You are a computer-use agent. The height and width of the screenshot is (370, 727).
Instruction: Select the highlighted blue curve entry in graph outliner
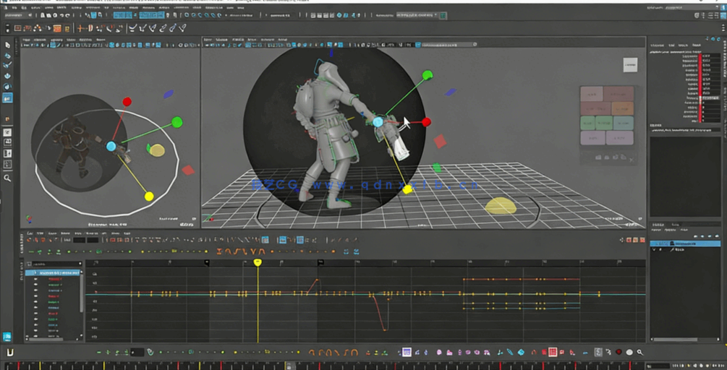pyautogui.click(x=54, y=273)
